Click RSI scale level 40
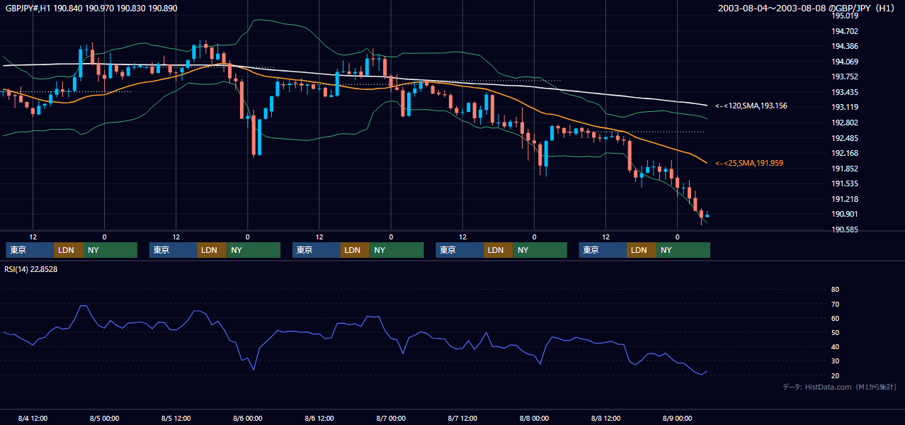 835,347
